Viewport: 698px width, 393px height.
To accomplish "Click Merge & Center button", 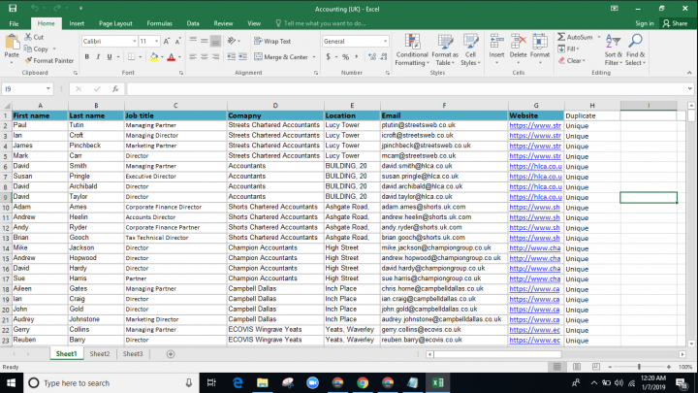I will pyautogui.click(x=281, y=57).
